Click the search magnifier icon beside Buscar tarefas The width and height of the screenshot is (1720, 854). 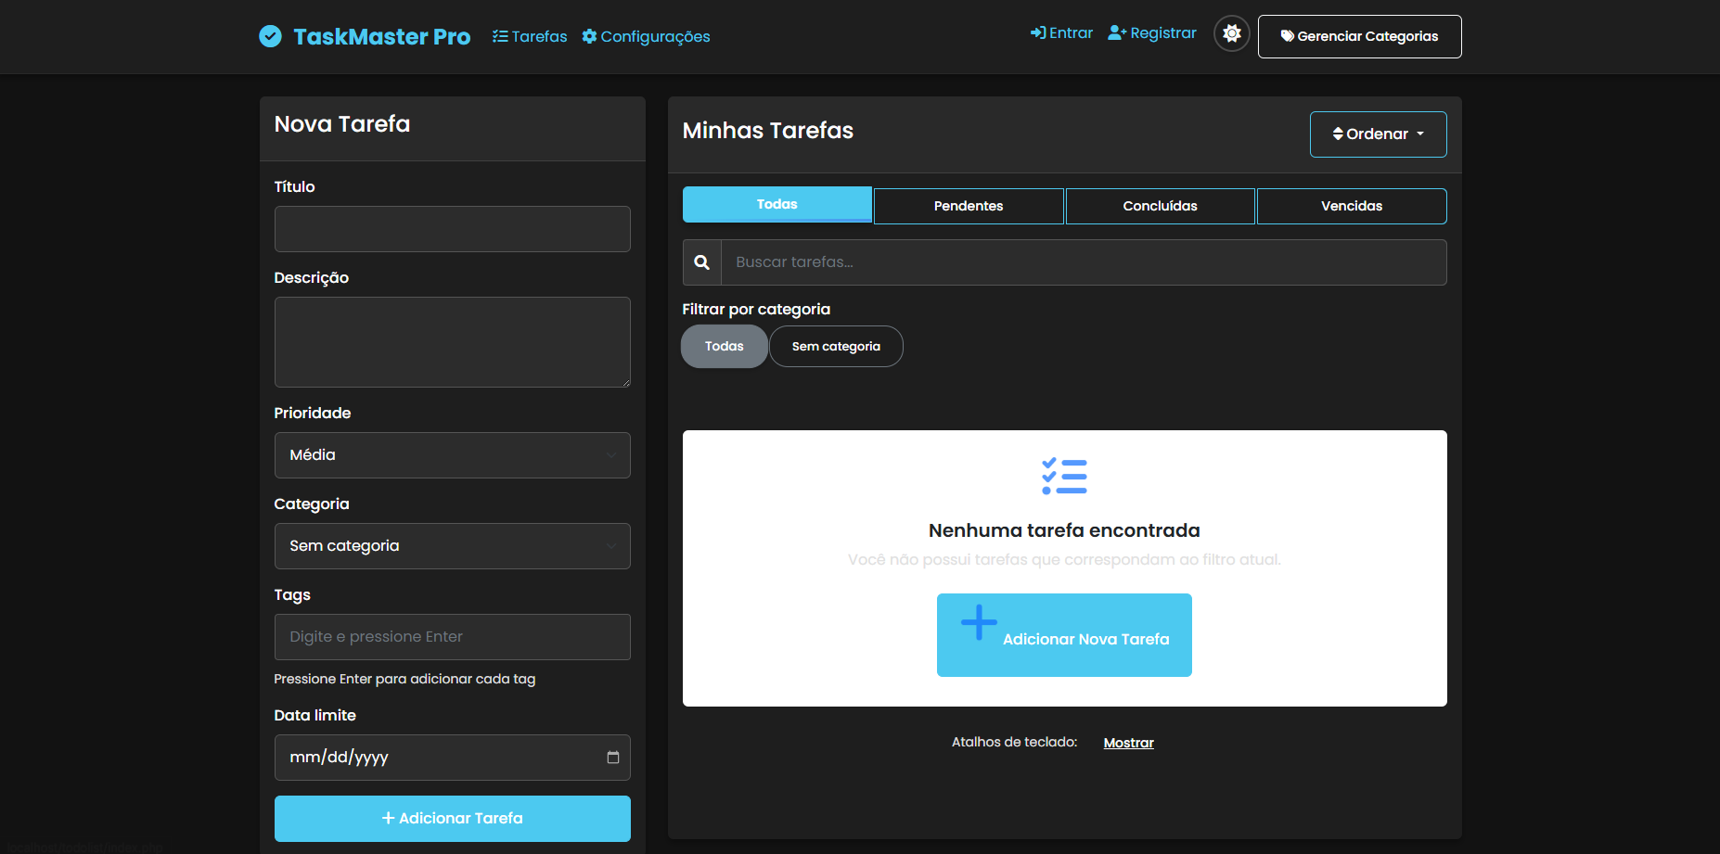pos(701,262)
